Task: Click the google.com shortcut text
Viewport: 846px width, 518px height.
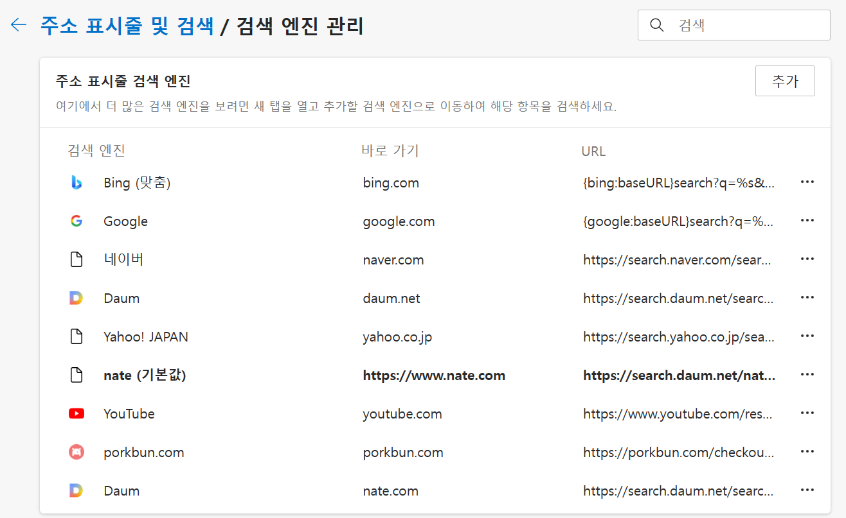Action: tap(399, 221)
